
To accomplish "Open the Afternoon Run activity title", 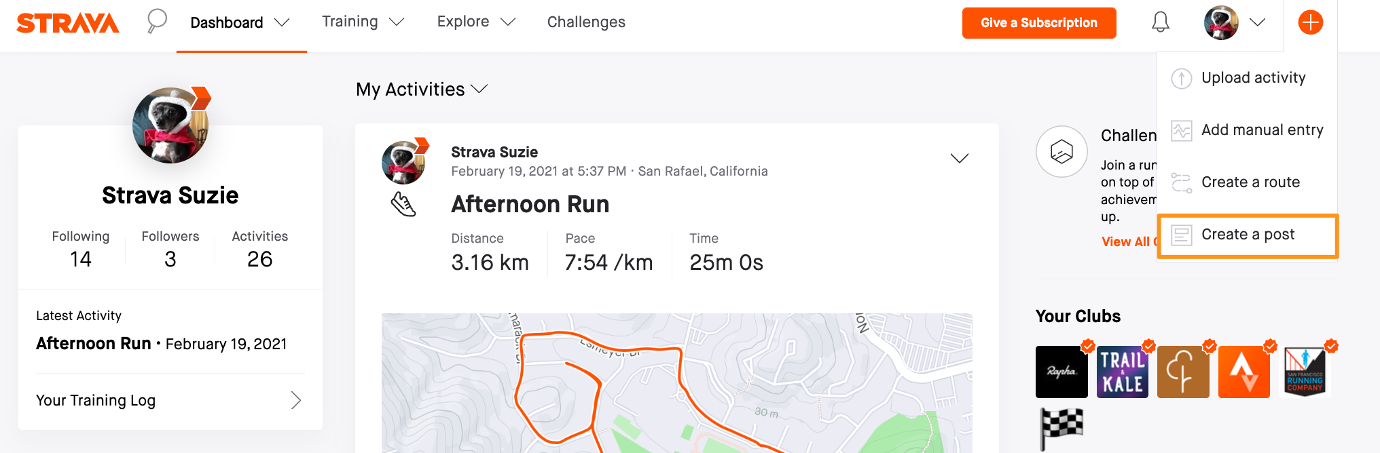I will coord(530,204).
